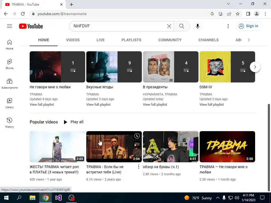Open Не говори мне о любви playlist thumbnail
This screenshot has height=203, width=271.
(x=57, y=67)
